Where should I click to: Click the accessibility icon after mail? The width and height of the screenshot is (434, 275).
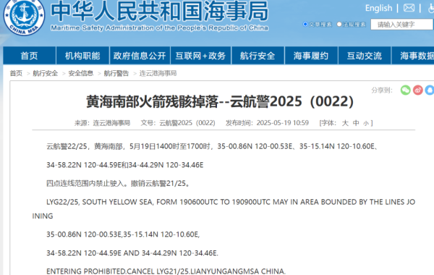click(x=430, y=8)
